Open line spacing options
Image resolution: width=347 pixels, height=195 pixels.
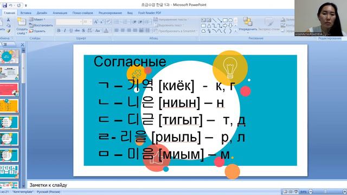tap(147, 22)
